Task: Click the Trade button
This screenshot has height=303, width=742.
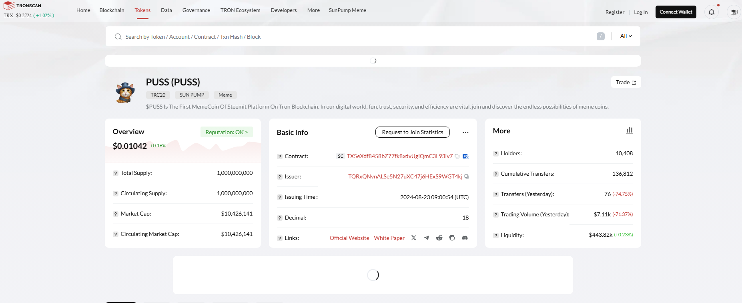Action: [x=626, y=82]
